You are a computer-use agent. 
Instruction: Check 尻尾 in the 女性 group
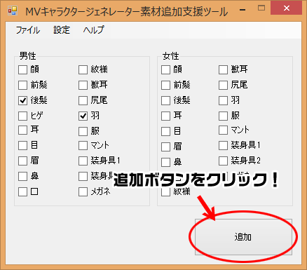(223, 85)
